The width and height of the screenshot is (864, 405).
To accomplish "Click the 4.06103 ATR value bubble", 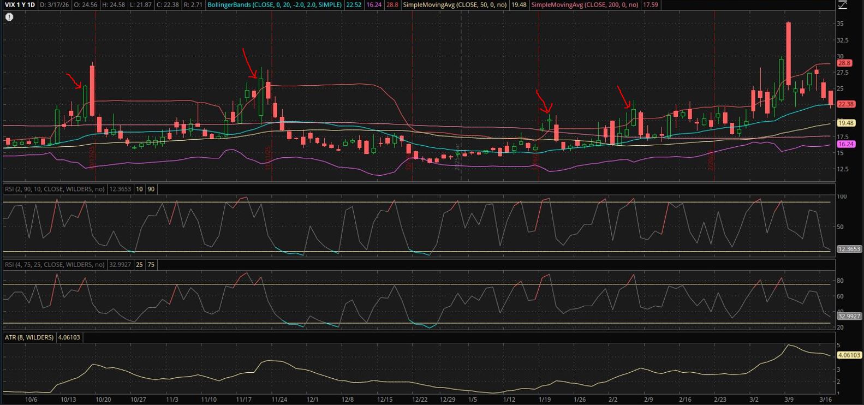I will 849,355.
